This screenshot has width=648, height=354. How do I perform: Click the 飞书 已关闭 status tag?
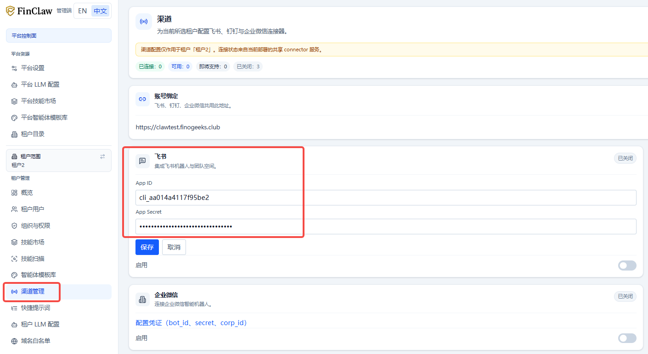tap(625, 158)
